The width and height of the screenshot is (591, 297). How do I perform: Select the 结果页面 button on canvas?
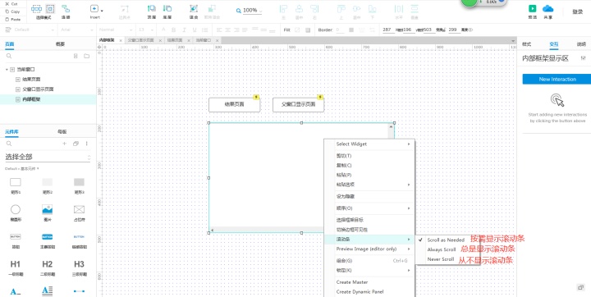234,104
